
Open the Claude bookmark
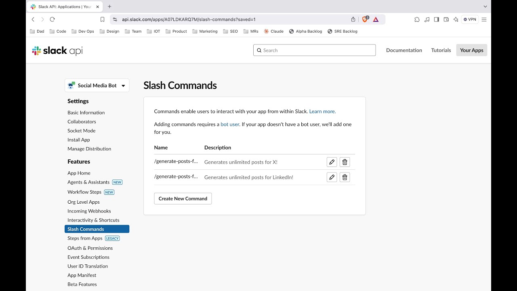pos(274,31)
